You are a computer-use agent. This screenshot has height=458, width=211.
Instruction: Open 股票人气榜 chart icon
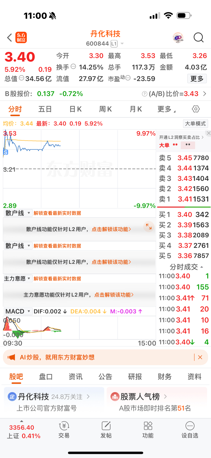(115, 397)
